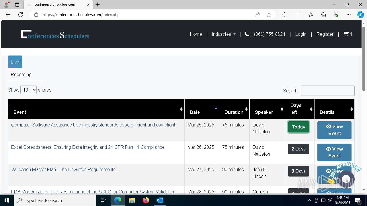Open Windows Start menu

point(7,200)
